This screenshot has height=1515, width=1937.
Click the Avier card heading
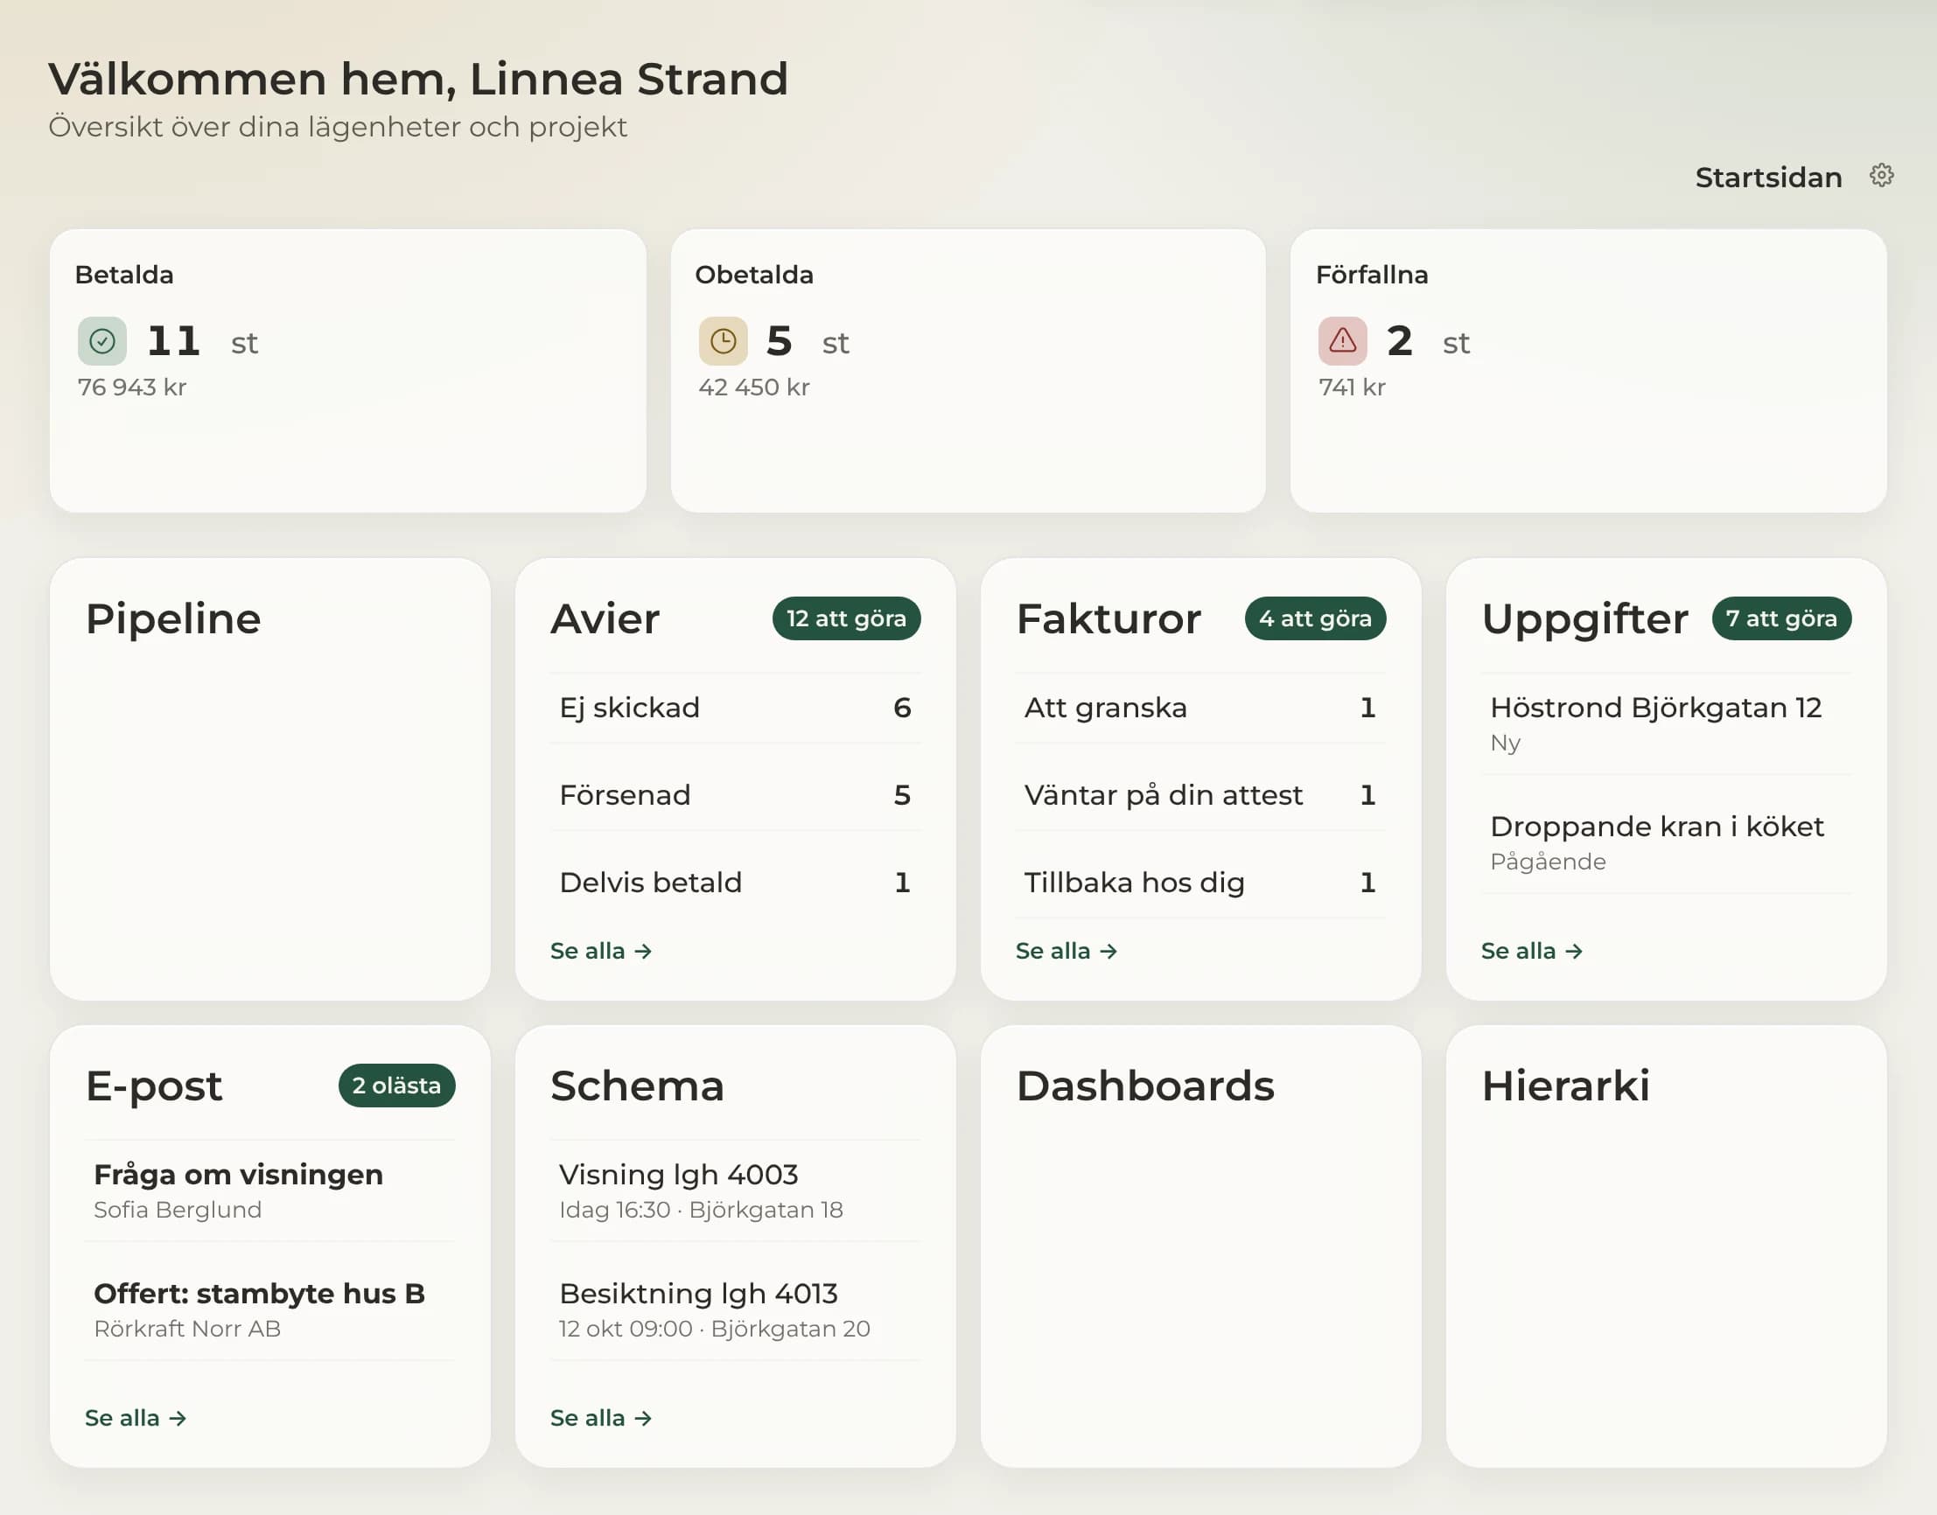[605, 619]
